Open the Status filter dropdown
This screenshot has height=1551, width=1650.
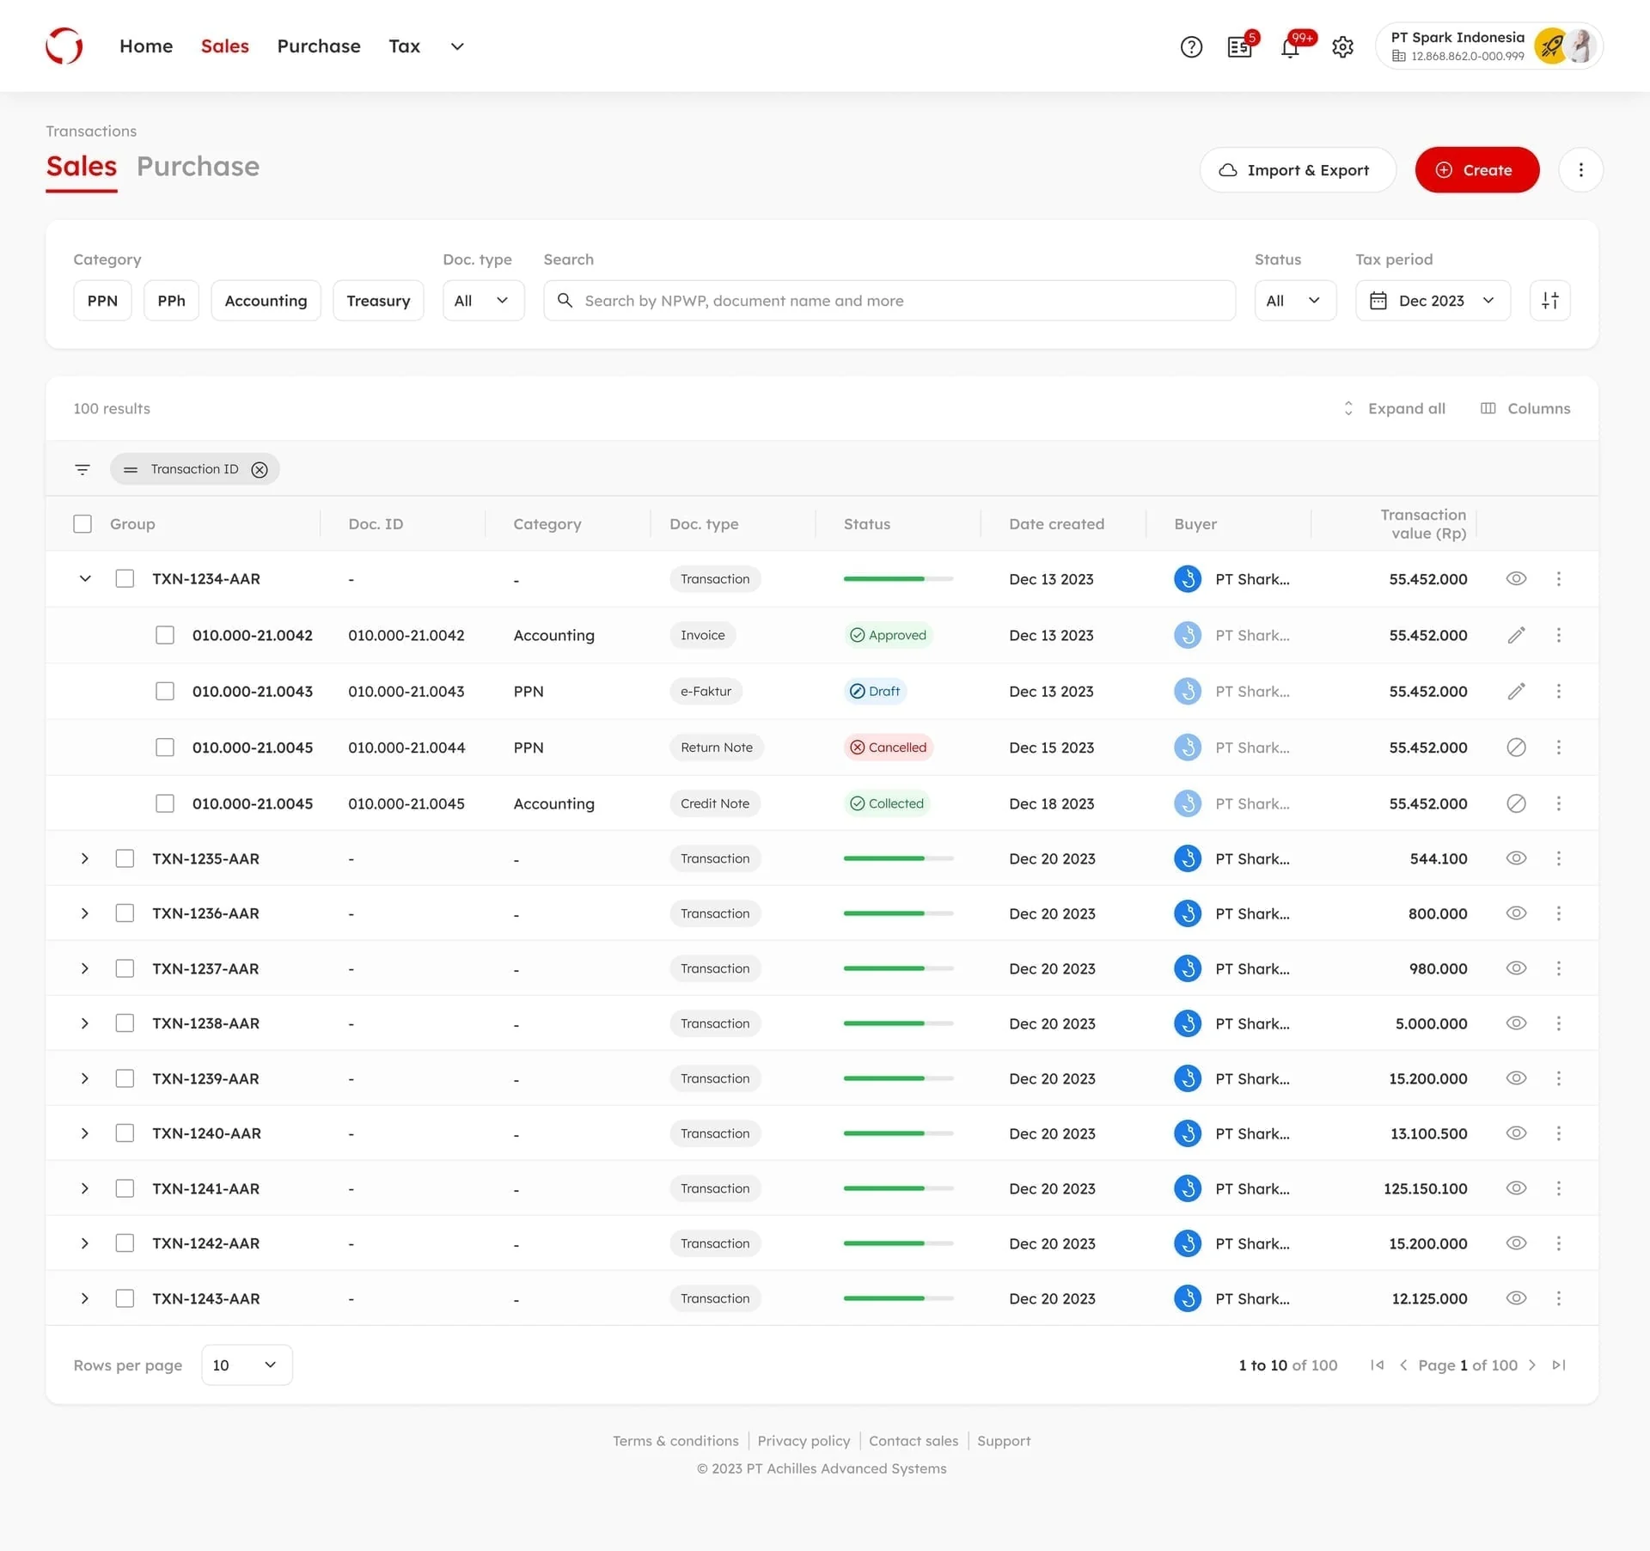[x=1295, y=301]
